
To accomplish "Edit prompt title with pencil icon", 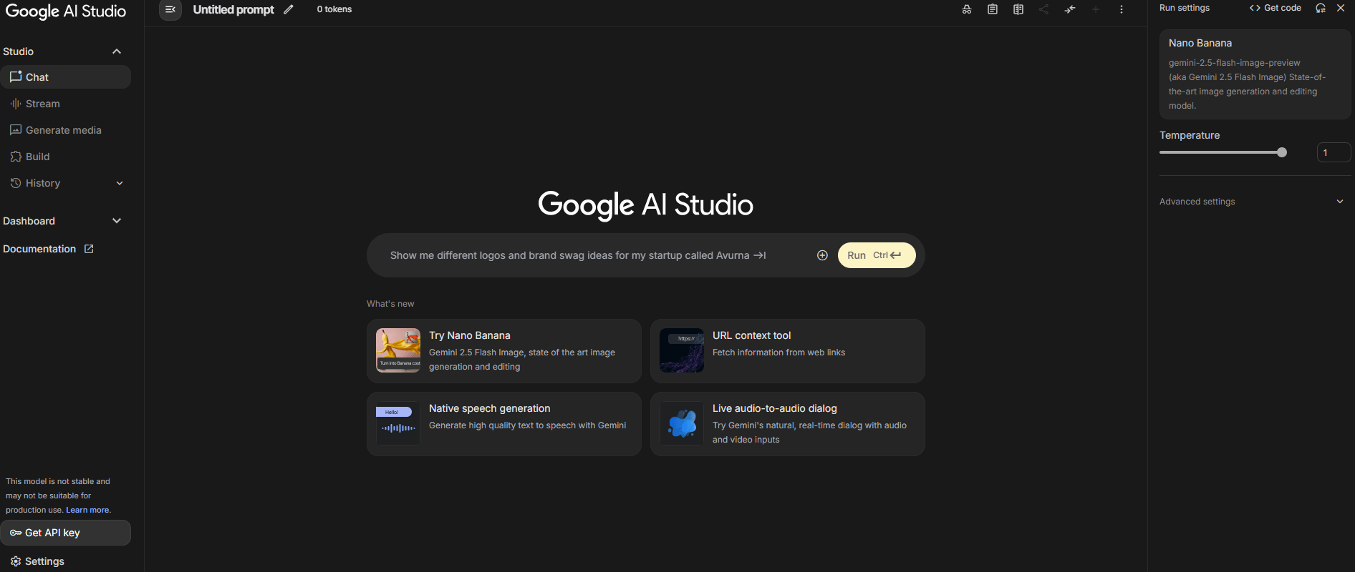I will tap(289, 9).
